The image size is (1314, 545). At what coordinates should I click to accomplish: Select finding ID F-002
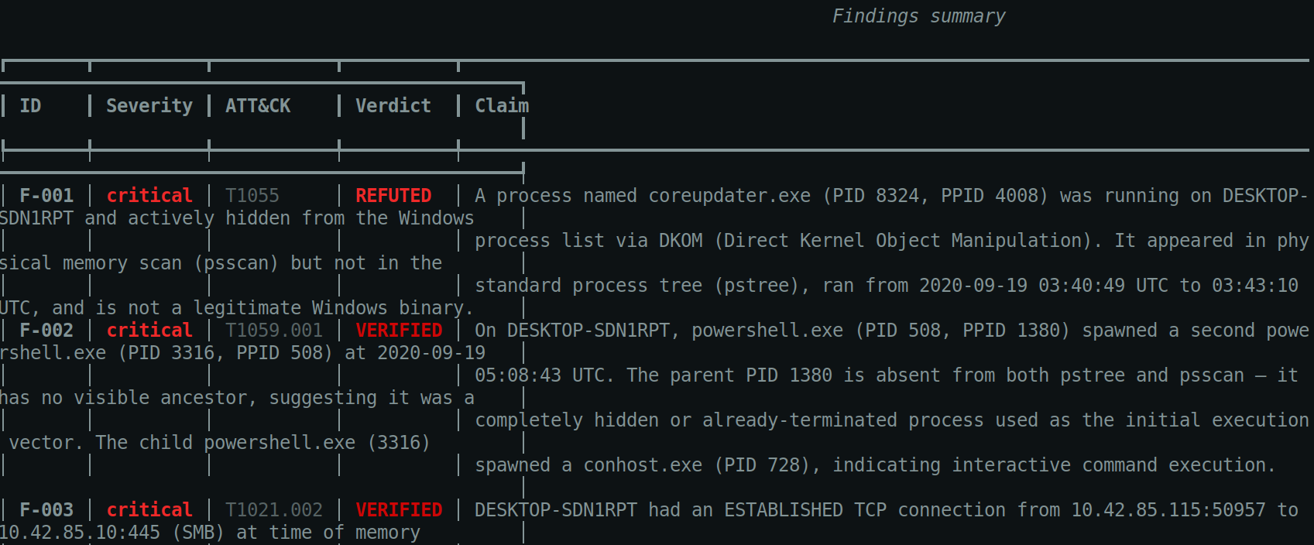click(x=46, y=331)
